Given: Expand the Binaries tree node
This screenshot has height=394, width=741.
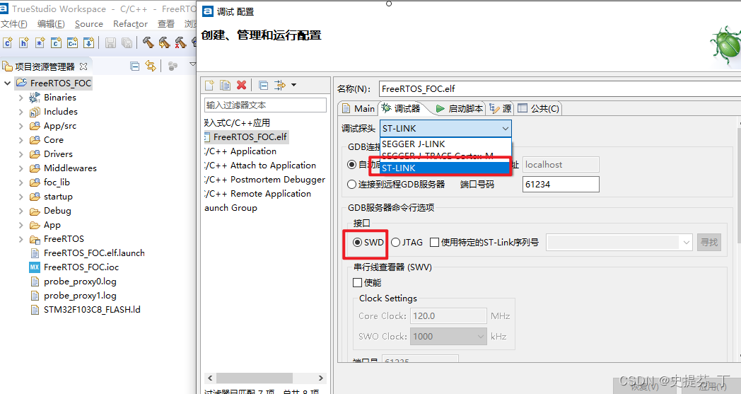Looking at the screenshot, I should [21, 98].
